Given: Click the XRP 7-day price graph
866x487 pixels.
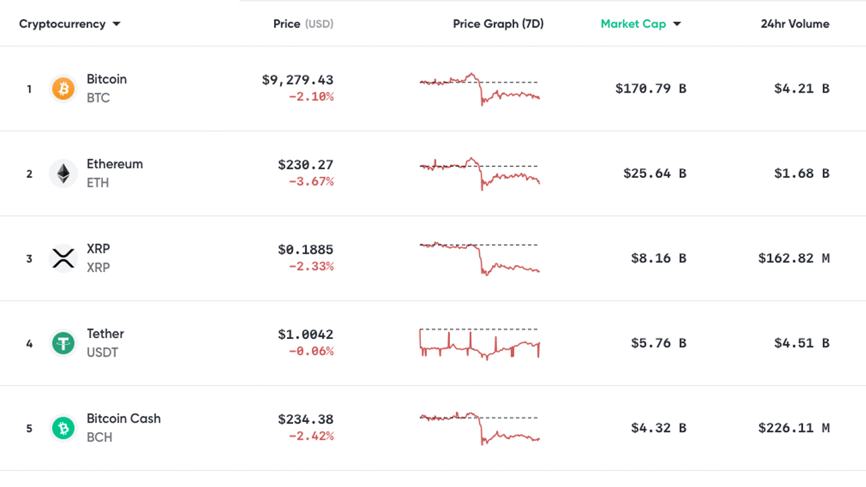Looking at the screenshot, I should pos(479,258).
